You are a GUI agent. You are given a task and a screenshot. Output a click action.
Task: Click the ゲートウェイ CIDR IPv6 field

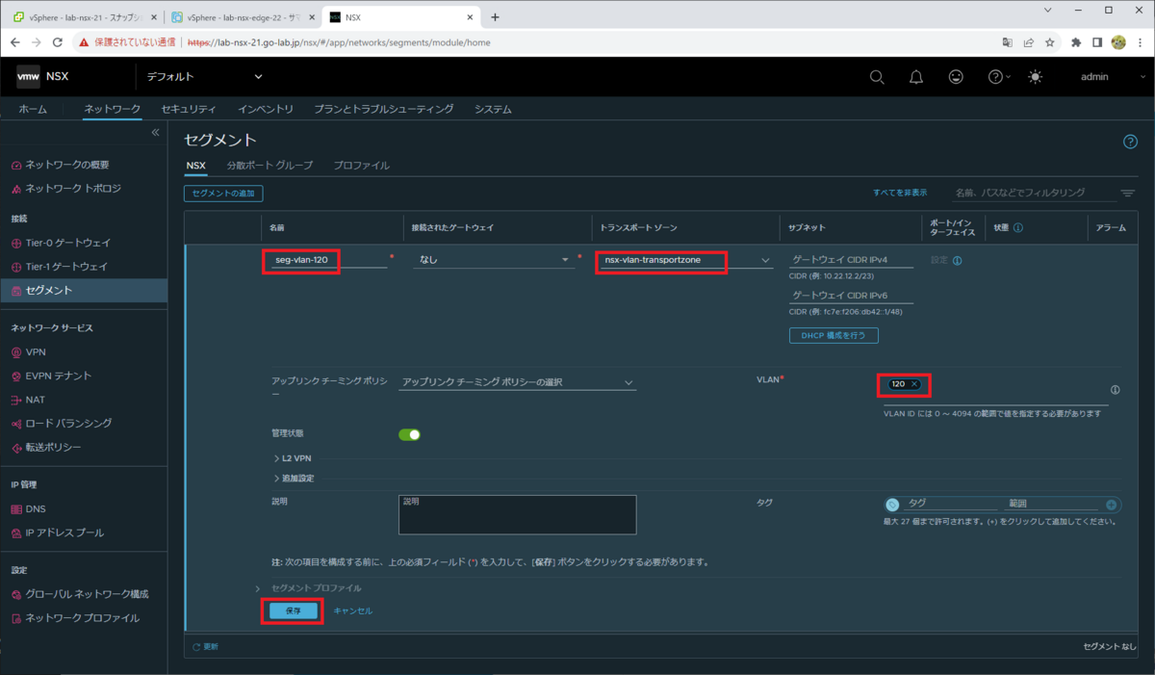[851, 296]
